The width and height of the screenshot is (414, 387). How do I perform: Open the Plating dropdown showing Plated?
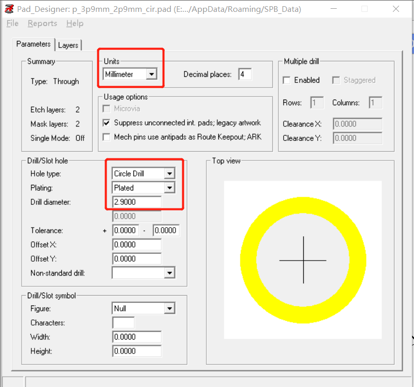143,188
